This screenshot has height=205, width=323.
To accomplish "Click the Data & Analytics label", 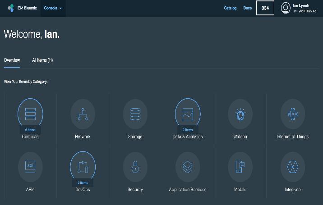I will tap(188, 137).
